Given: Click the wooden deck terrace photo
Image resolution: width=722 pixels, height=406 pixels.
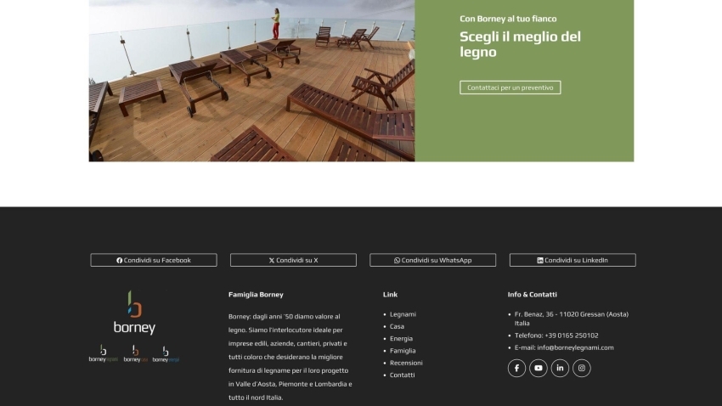Looking at the screenshot, I should (x=251, y=81).
